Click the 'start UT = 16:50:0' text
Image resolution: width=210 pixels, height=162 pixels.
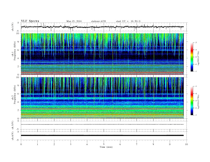pyautogui.click(x=128, y=21)
